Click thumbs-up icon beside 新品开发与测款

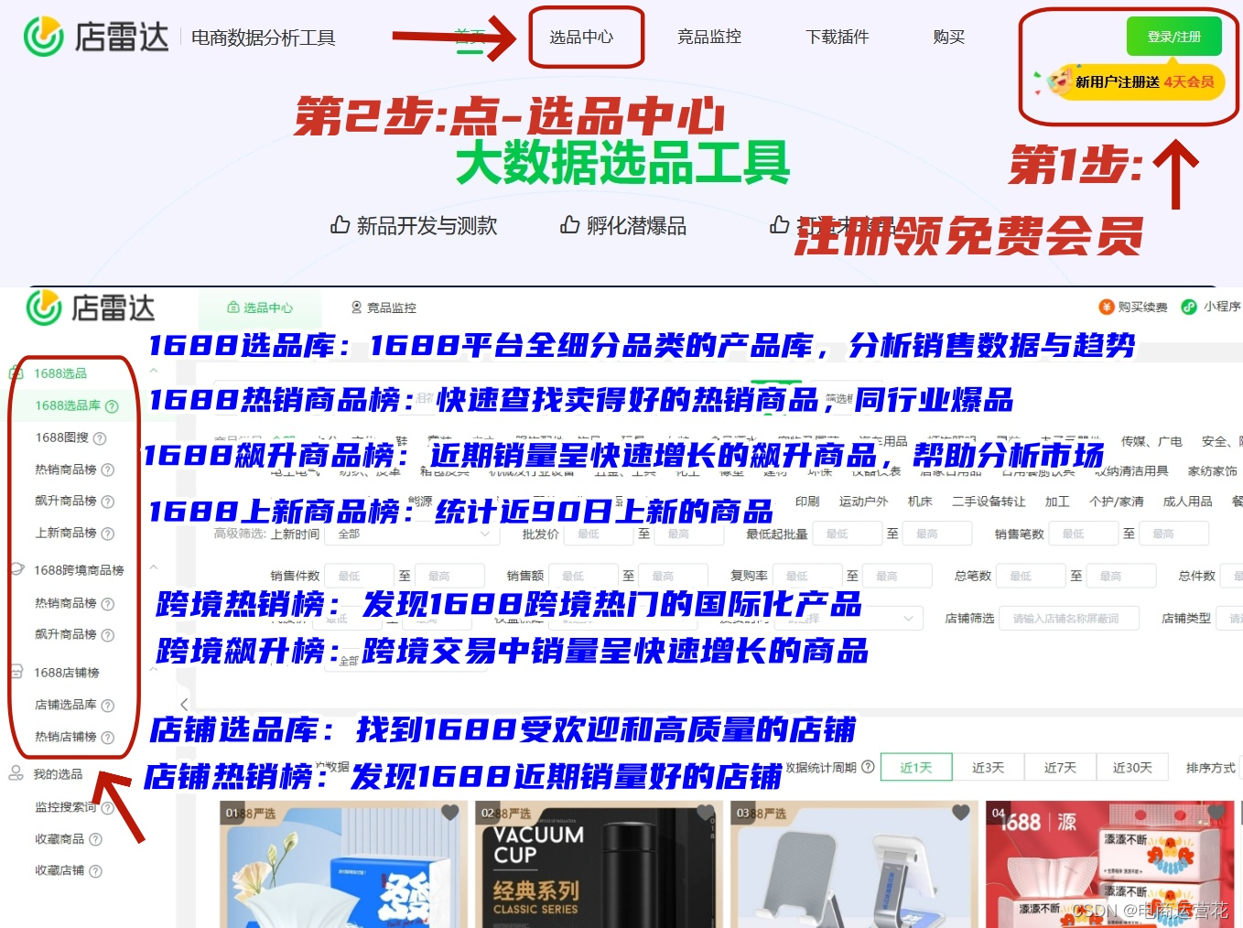pos(340,225)
